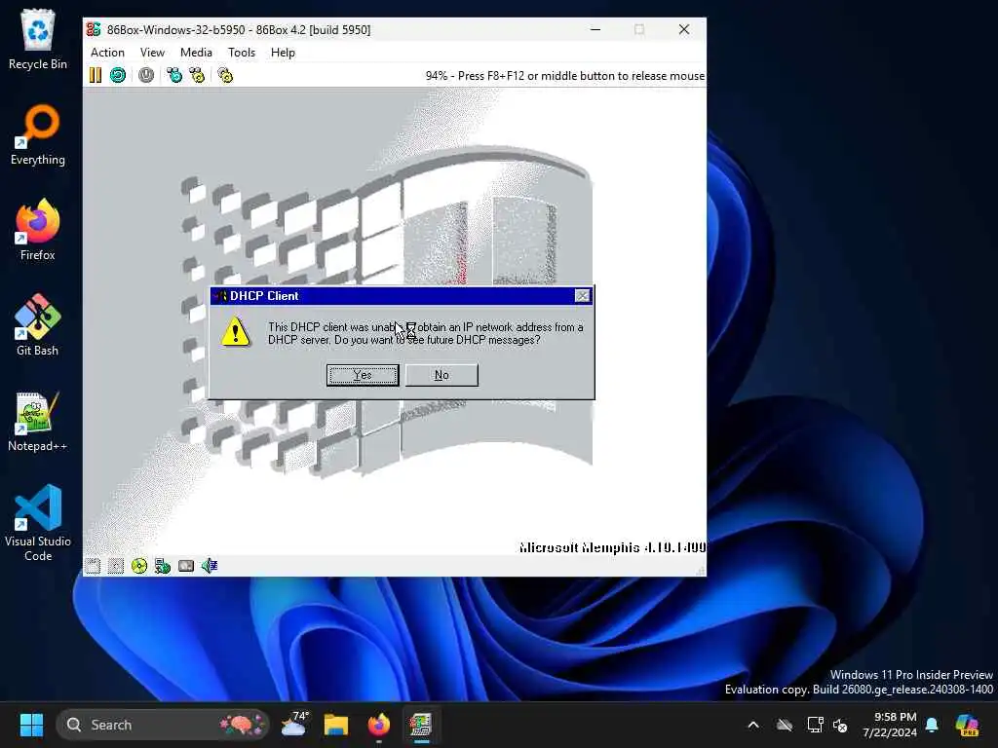Open the clock showing 9:58 PM
The image size is (998, 748).
point(889,725)
